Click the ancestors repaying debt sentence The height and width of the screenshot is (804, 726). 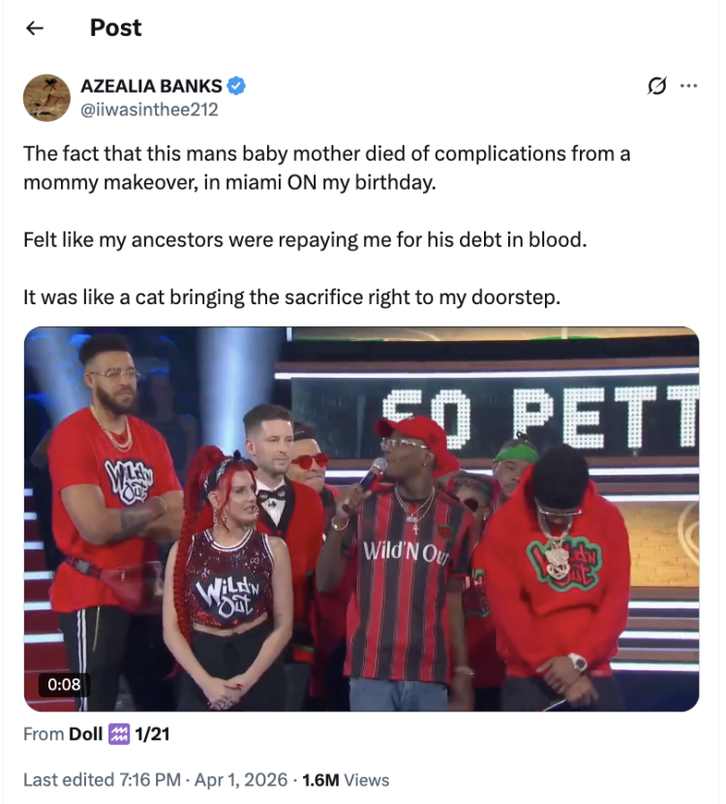click(305, 239)
